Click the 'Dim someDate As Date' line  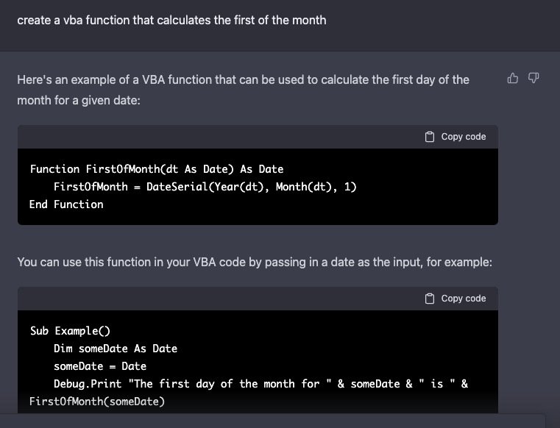pyautogui.click(x=115, y=349)
